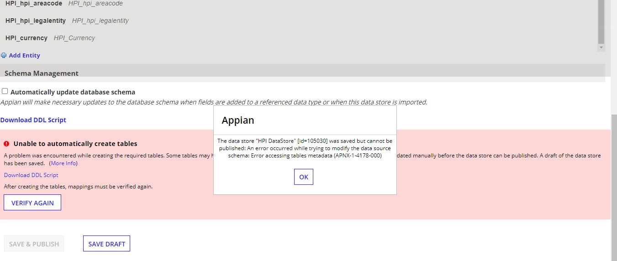Screen dimensions: 617x261
Task: Click the plus icon beside Add Entity
Action: 4,55
